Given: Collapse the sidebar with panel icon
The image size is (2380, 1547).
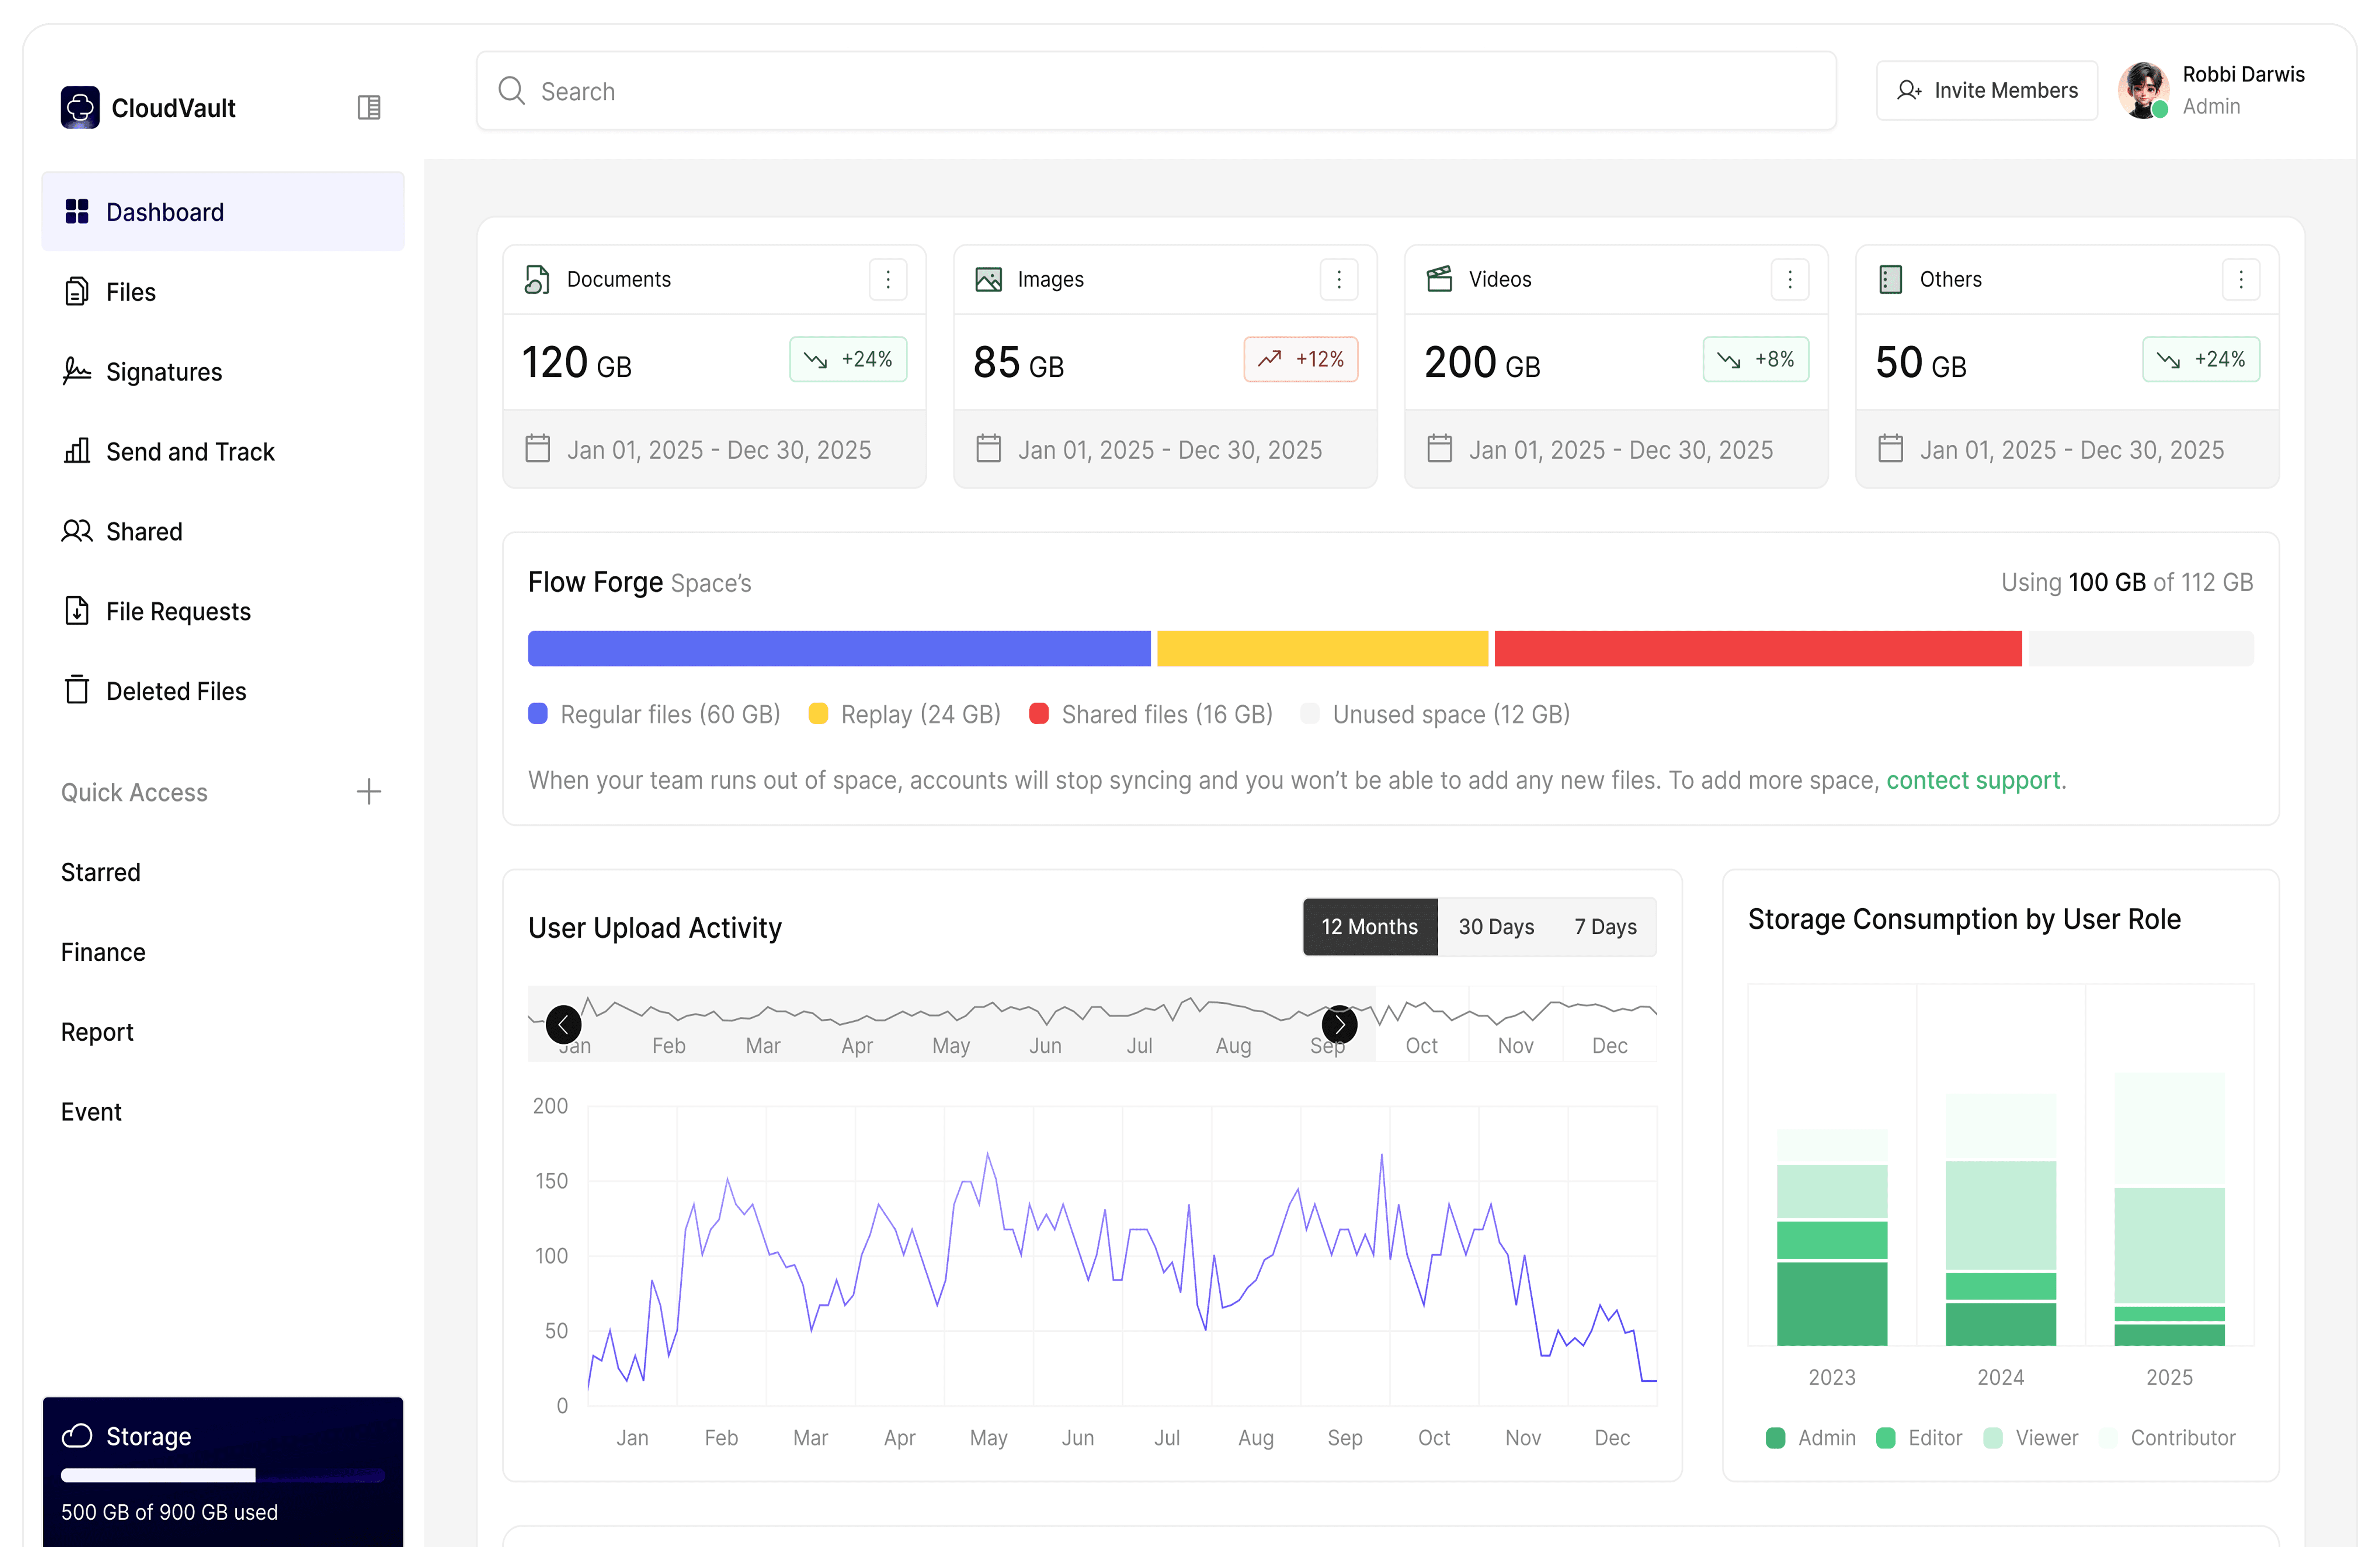Looking at the screenshot, I should (x=369, y=107).
